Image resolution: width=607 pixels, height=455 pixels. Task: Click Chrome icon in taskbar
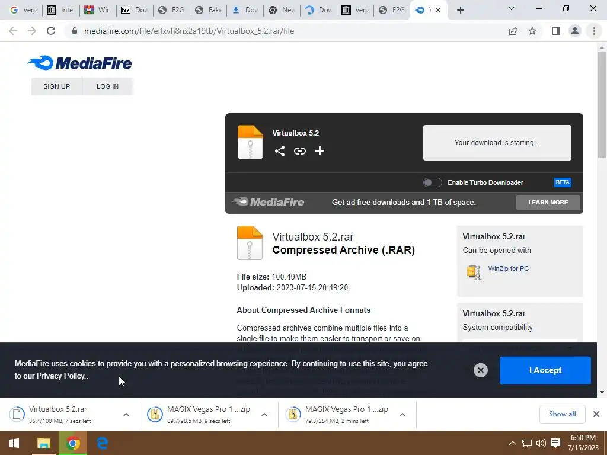coord(73,443)
